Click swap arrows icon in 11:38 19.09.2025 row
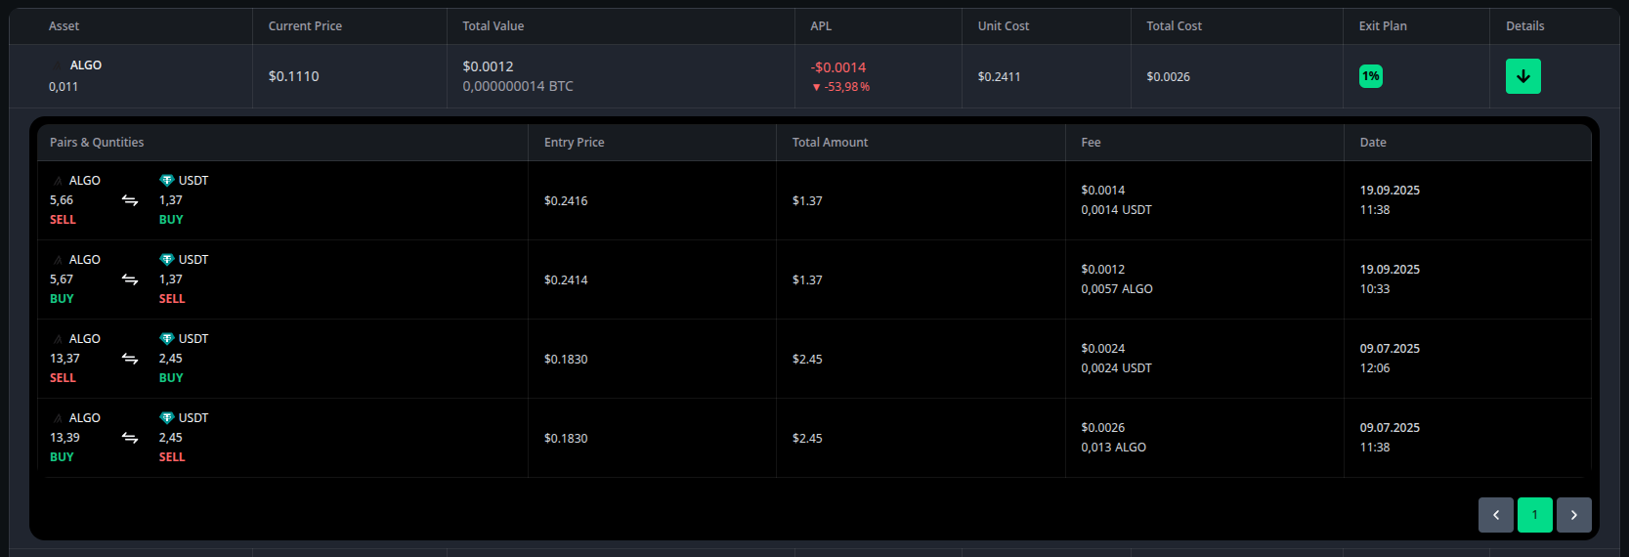Image resolution: width=1629 pixels, height=557 pixels. pyautogui.click(x=130, y=200)
